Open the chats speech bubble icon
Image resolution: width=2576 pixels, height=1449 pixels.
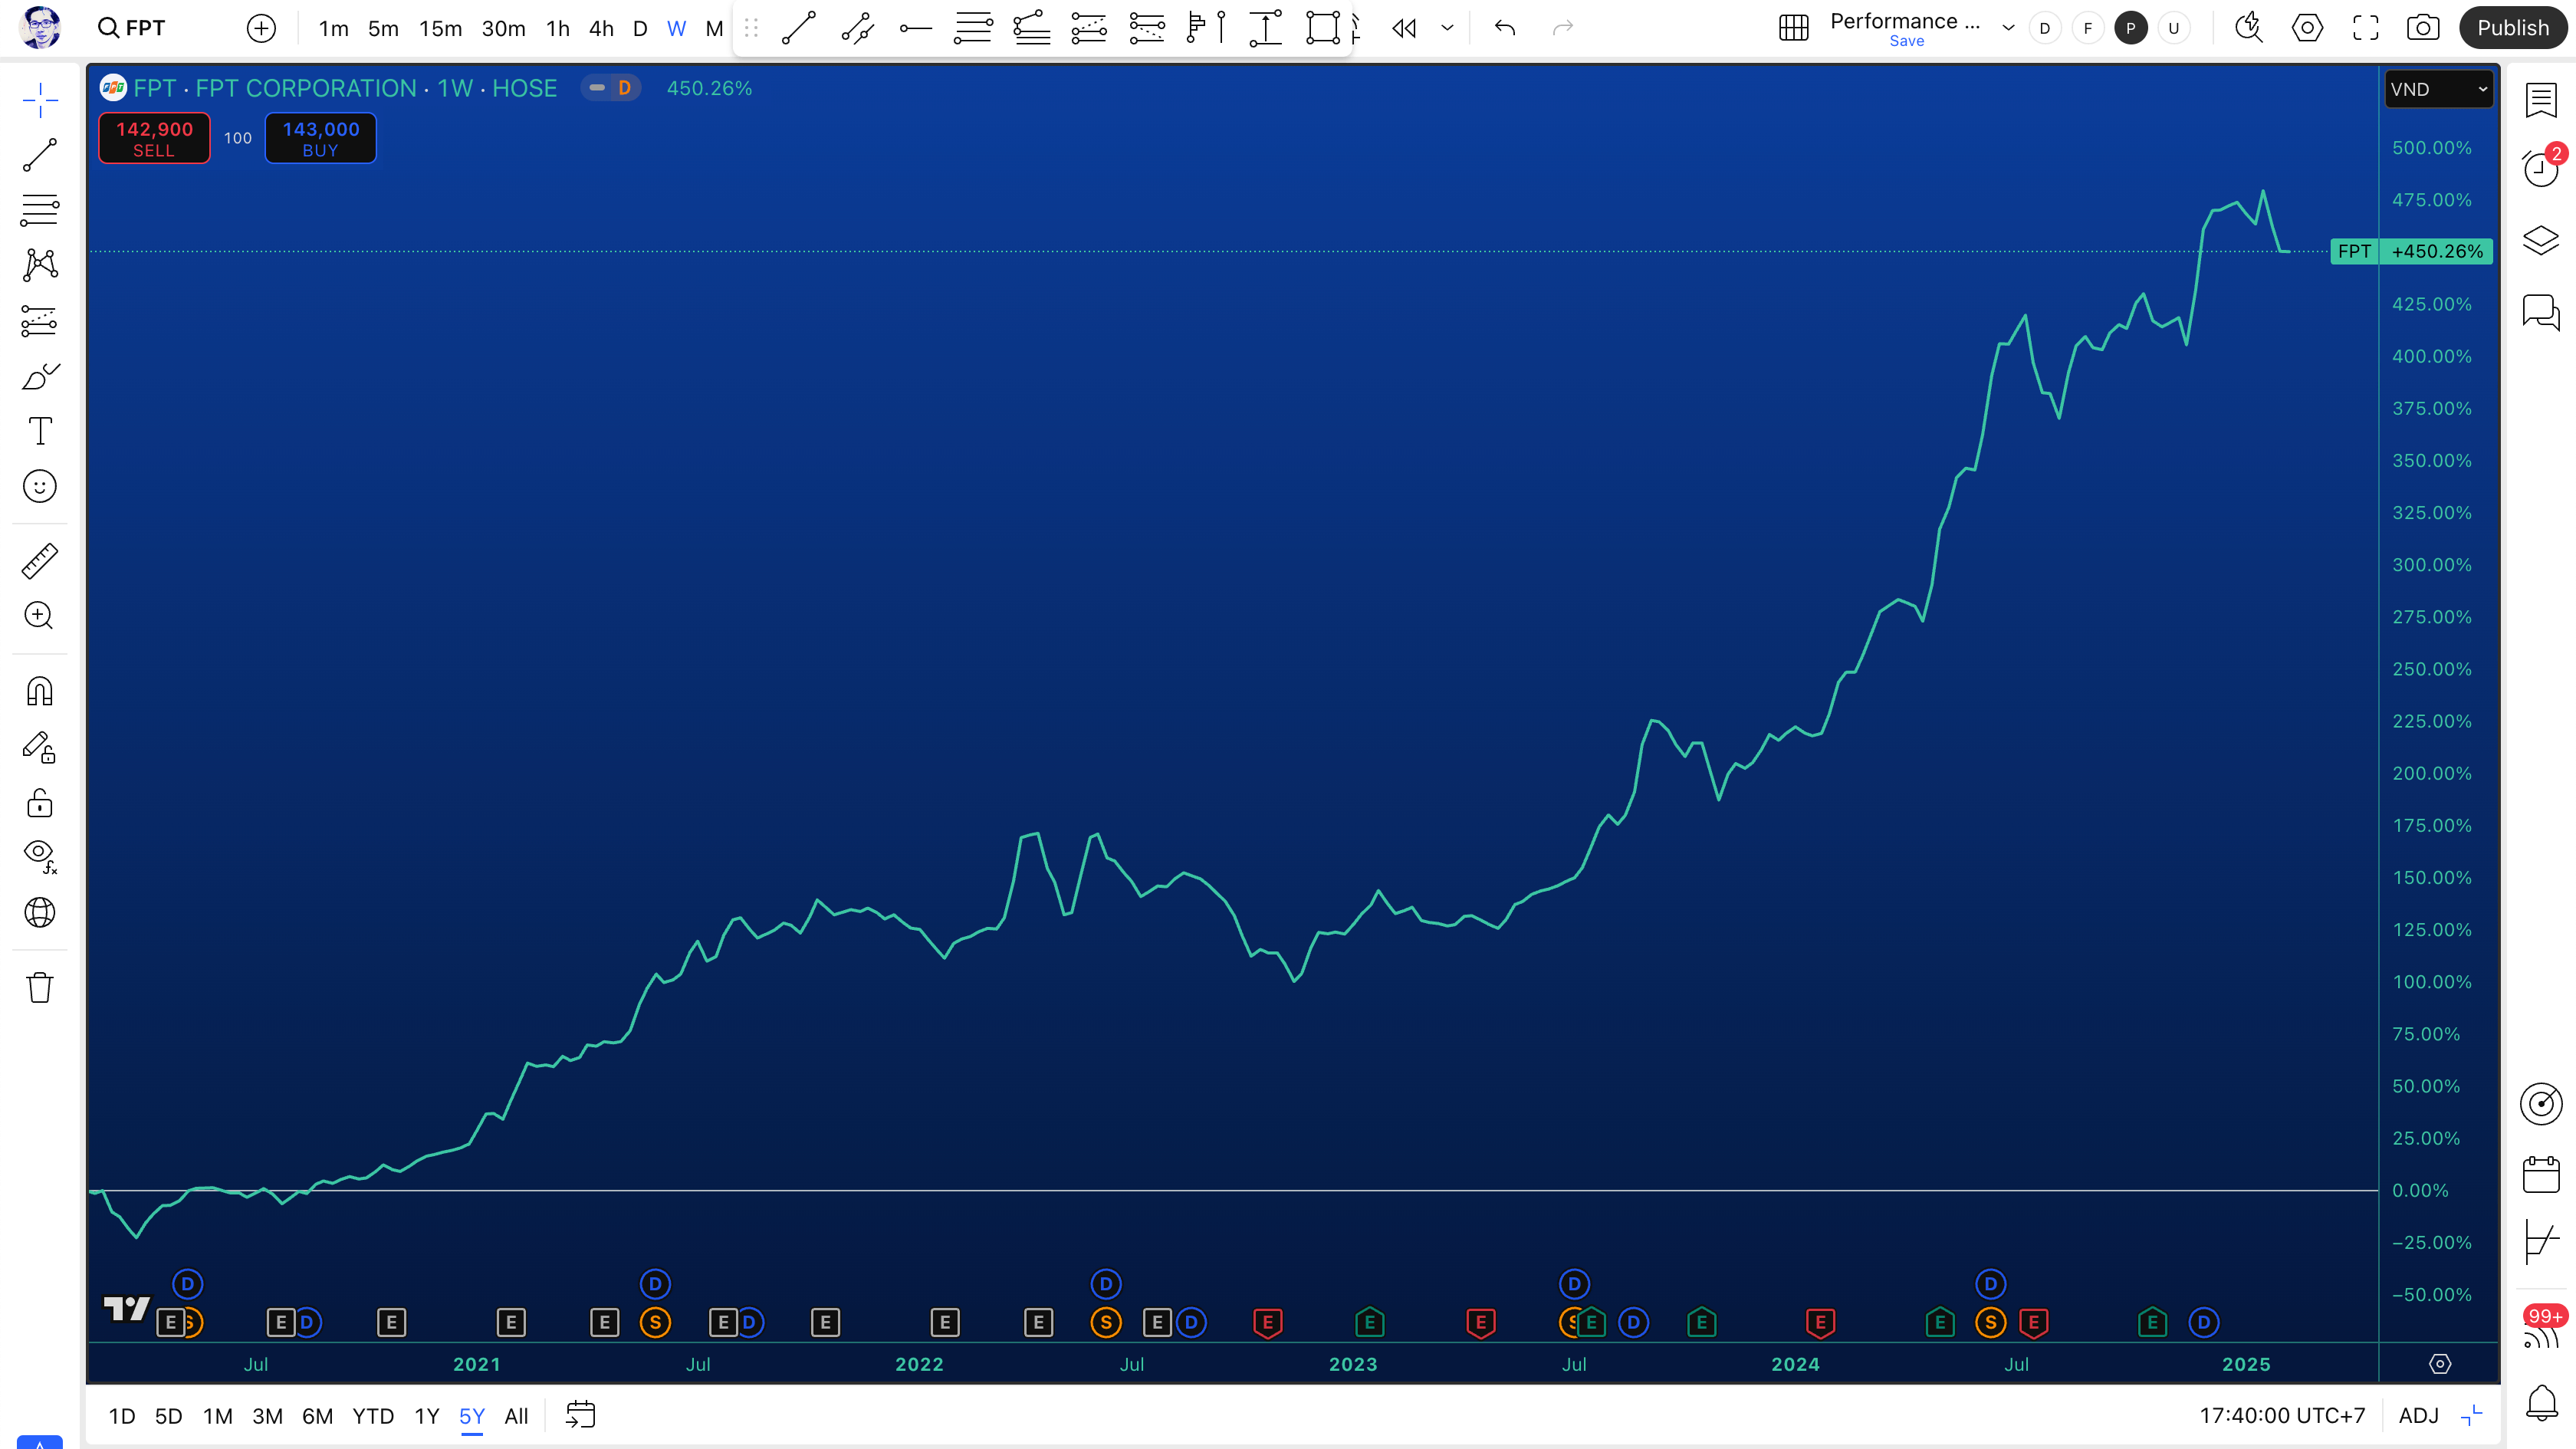pos(2541,312)
